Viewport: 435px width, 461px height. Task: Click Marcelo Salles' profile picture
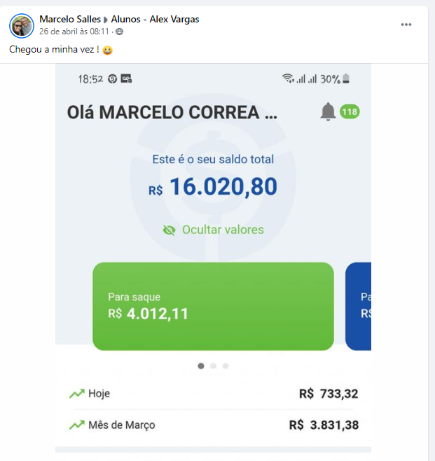(x=22, y=25)
